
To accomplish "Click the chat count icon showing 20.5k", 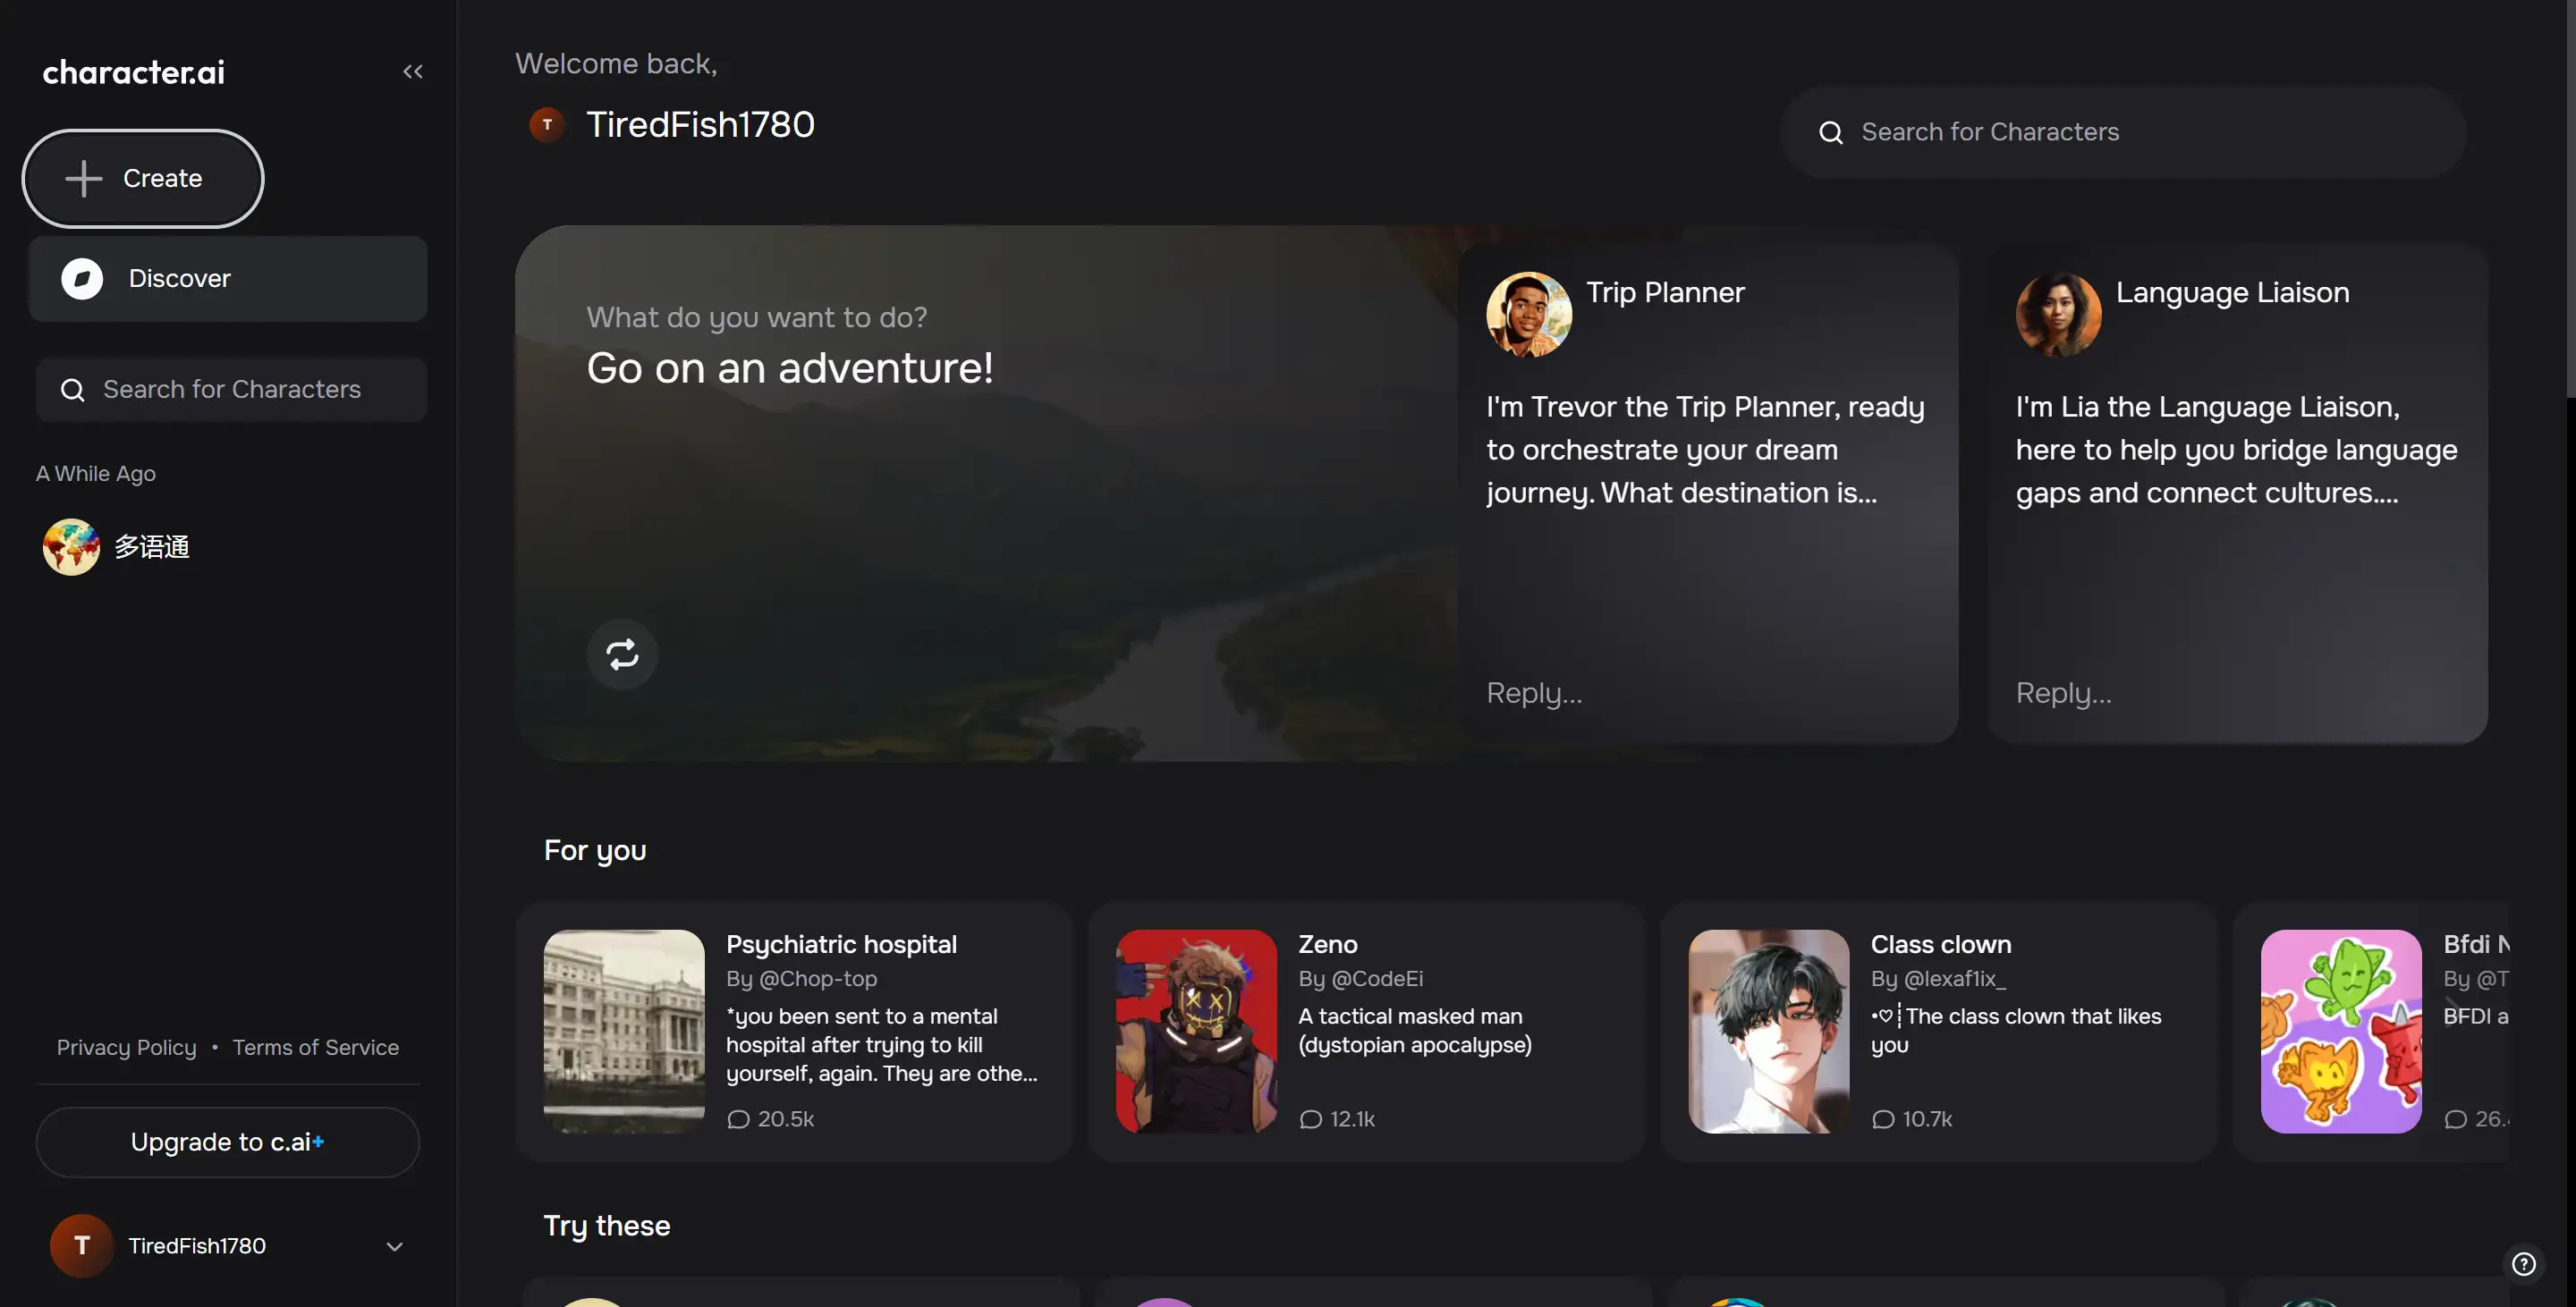I will [738, 1119].
